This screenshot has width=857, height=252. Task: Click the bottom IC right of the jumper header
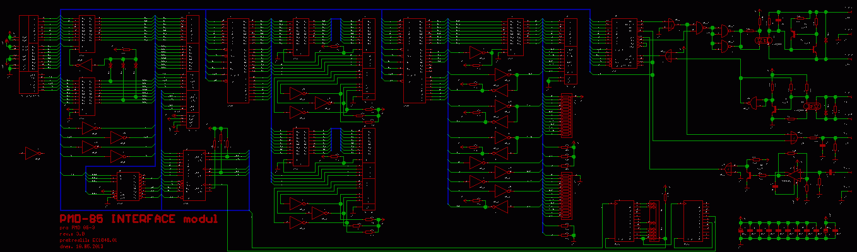693,221
